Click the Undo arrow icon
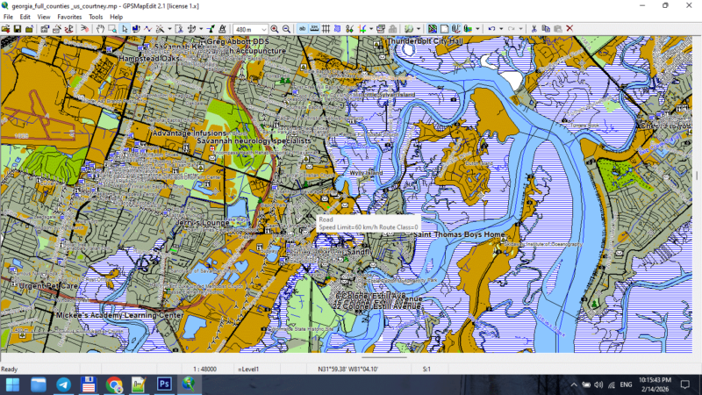Image resolution: width=702 pixels, height=395 pixels. click(x=491, y=29)
